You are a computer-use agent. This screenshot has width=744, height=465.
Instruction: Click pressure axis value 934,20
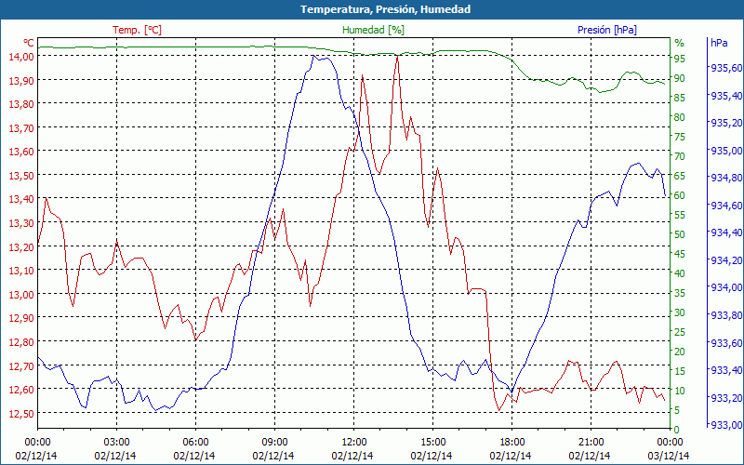(x=726, y=260)
